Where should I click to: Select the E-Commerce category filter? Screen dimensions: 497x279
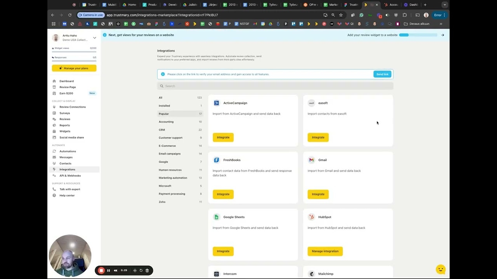[x=167, y=146]
